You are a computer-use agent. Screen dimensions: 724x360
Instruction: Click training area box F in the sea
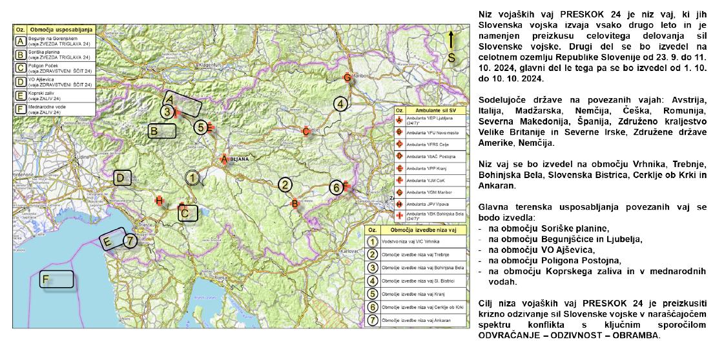pyautogui.click(x=56, y=279)
